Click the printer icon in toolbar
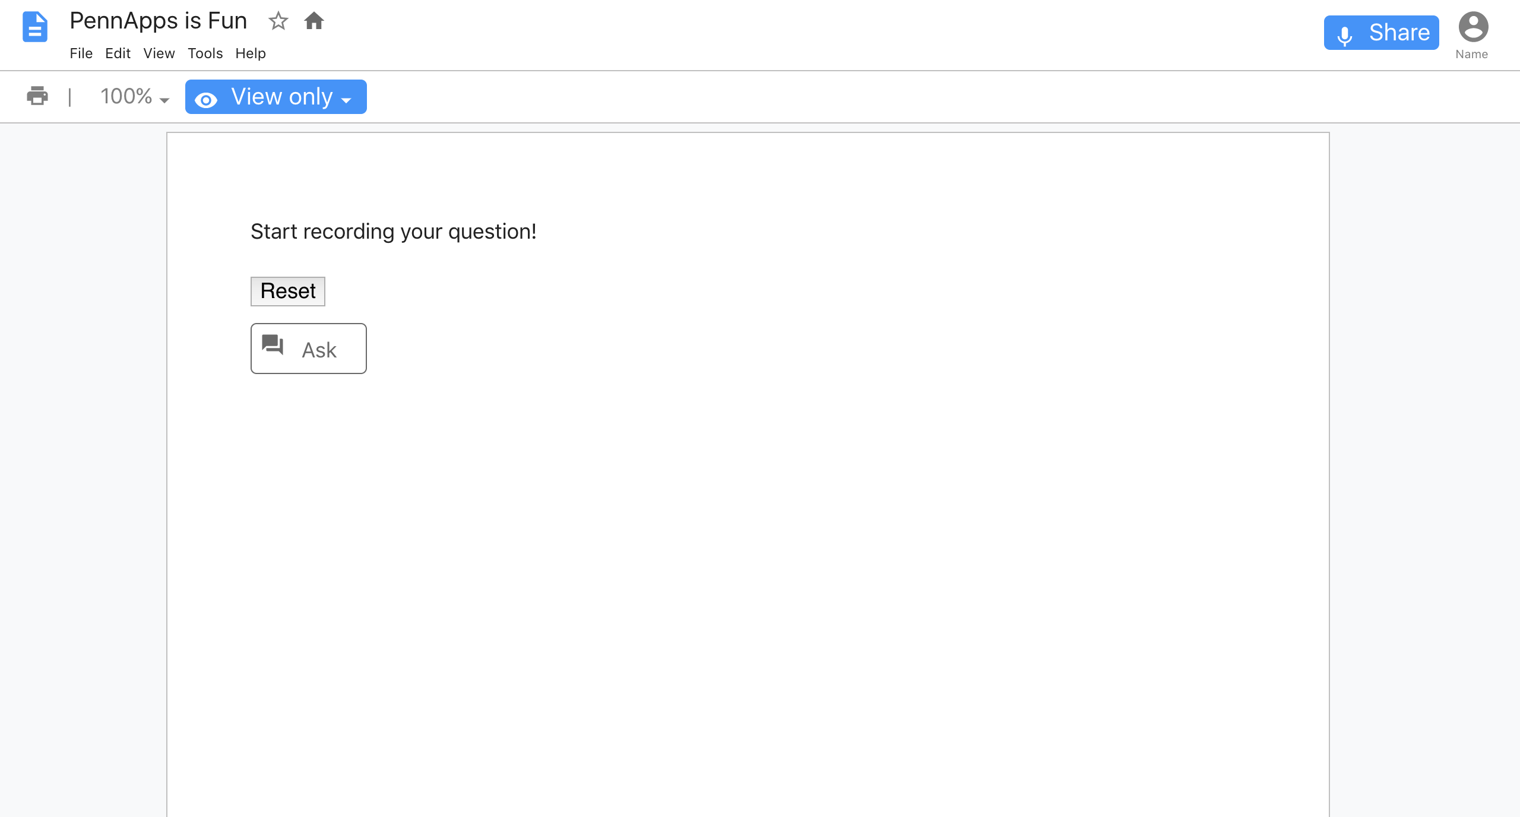The height and width of the screenshot is (817, 1520). pyautogui.click(x=37, y=96)
